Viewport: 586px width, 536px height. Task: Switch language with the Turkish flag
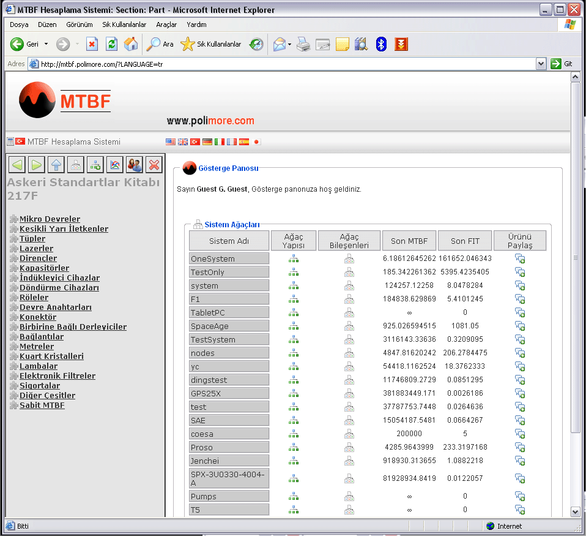(195, 142)
